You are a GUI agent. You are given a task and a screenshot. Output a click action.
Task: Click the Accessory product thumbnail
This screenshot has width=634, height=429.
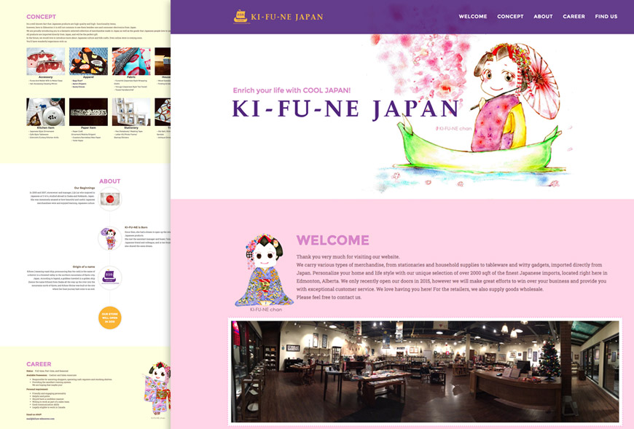[46, 61]
